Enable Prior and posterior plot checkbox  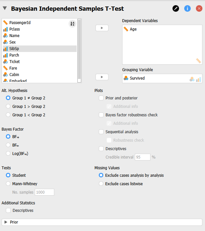101,98
